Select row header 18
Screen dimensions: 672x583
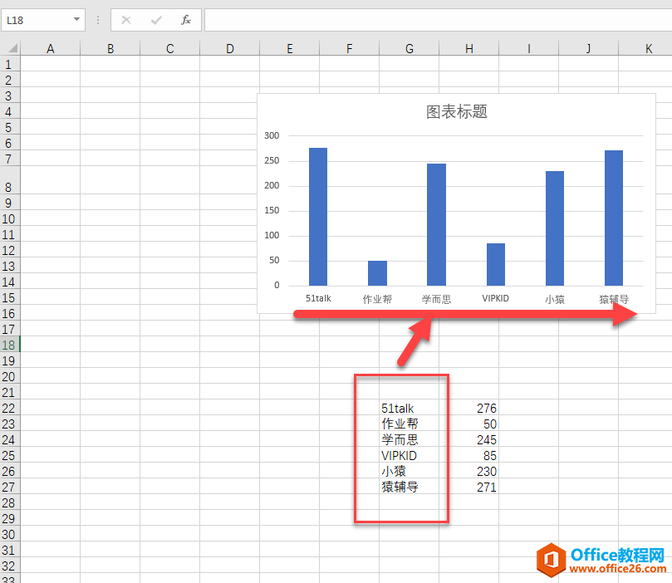[9, 345]
